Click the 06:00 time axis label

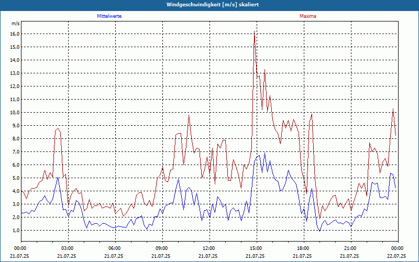tap(115, 248)
